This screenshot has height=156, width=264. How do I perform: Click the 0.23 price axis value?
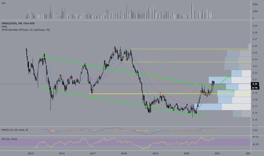[x=255, y=66]
